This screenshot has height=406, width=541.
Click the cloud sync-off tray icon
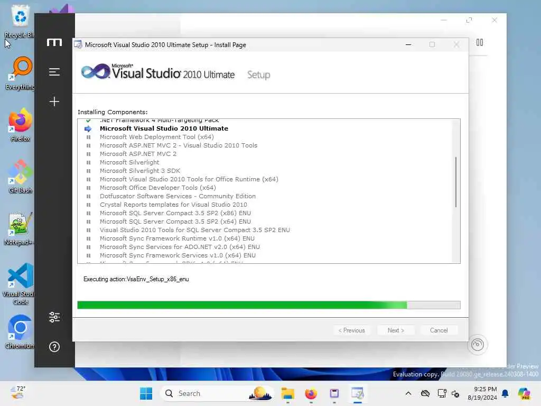[x=425, y=393]
